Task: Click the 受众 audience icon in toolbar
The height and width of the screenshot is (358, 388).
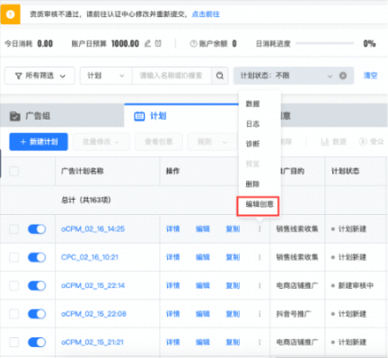Action: point(363,141)
